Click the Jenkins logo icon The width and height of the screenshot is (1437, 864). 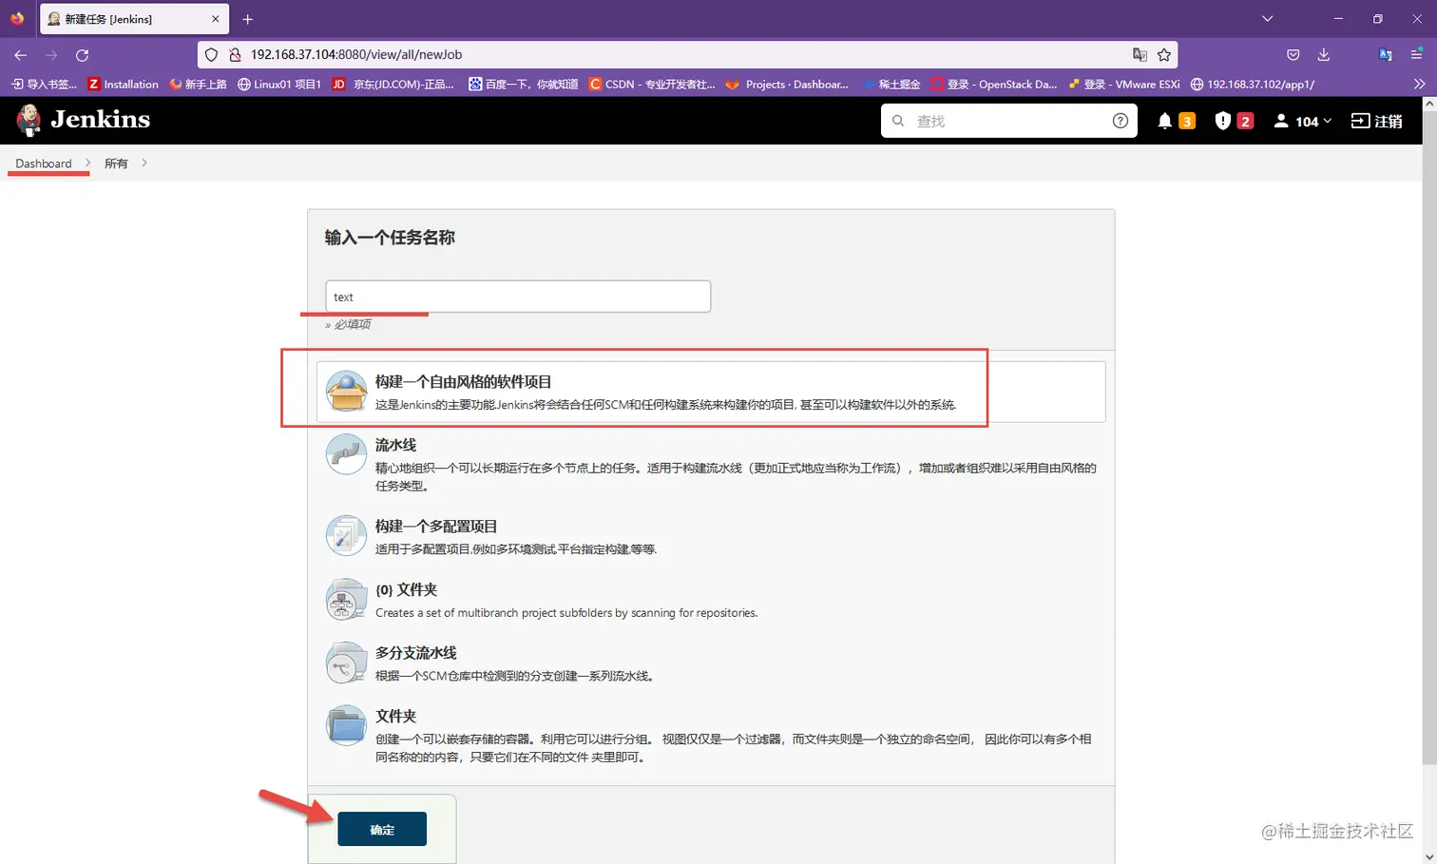click(28, 120)
